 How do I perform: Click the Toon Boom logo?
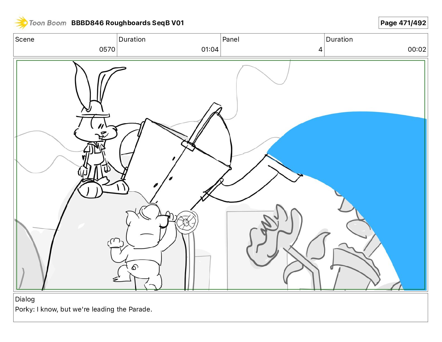pos(40,23)
